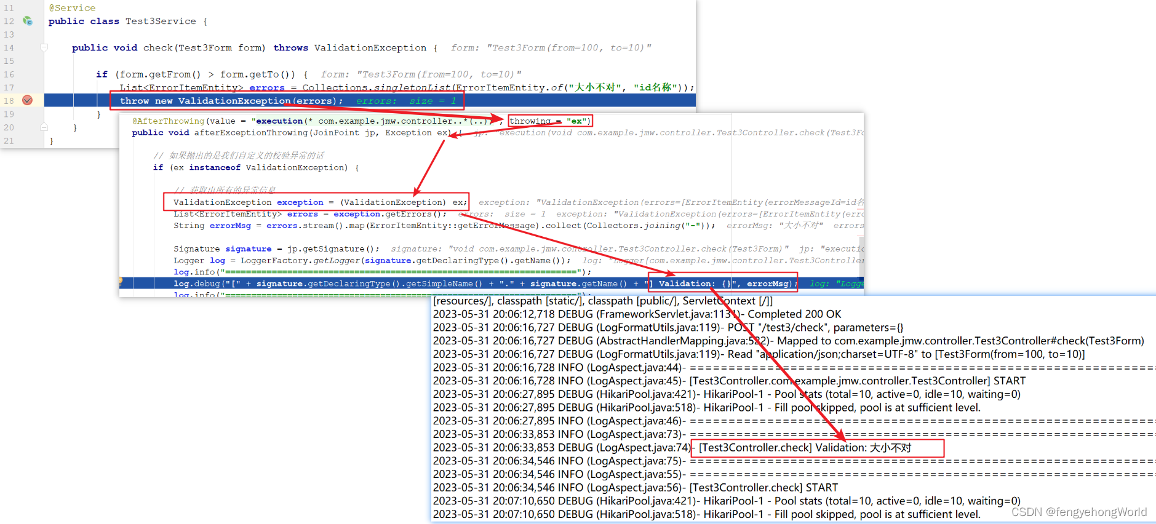Click the @Service annotation
This screenshot has height=524, width=1156.
coord(72,8)
